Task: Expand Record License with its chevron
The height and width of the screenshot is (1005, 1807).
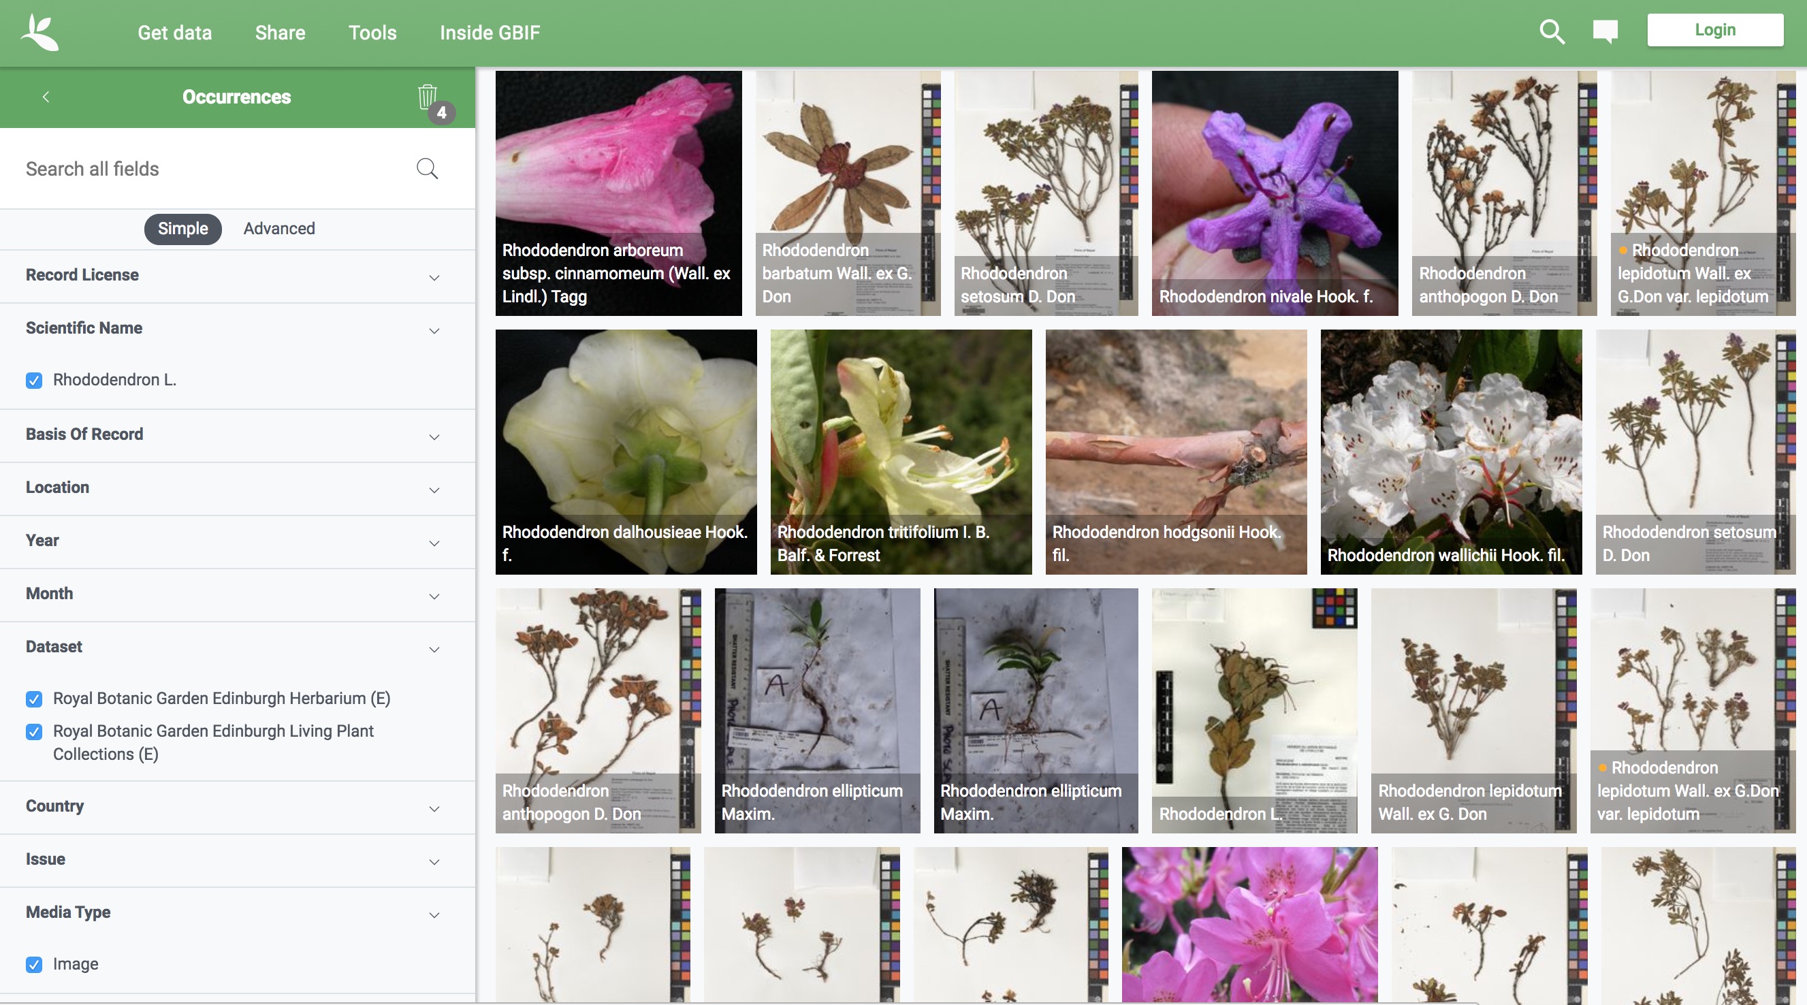Action: pos(434,278)
